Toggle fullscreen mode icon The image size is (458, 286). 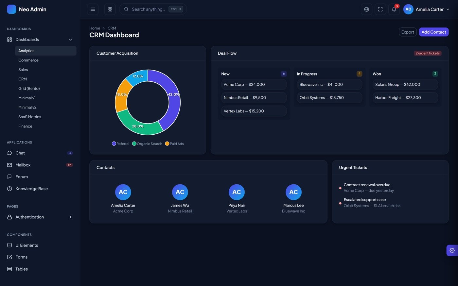tap(380, 9)
